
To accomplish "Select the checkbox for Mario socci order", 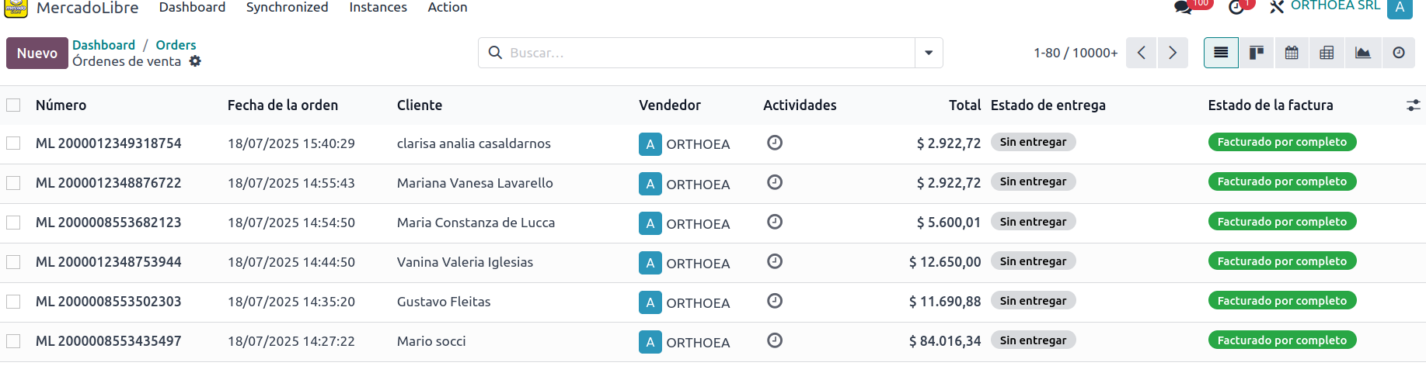I will (13, 341).
